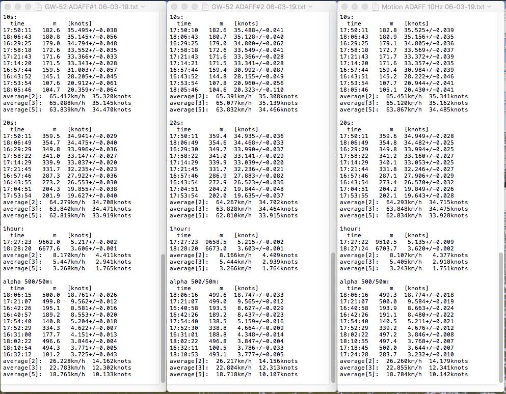Close the Motion ADAFF 10Hz window
The height and width of the screenshot is (394, 506).
click(343, 7)
